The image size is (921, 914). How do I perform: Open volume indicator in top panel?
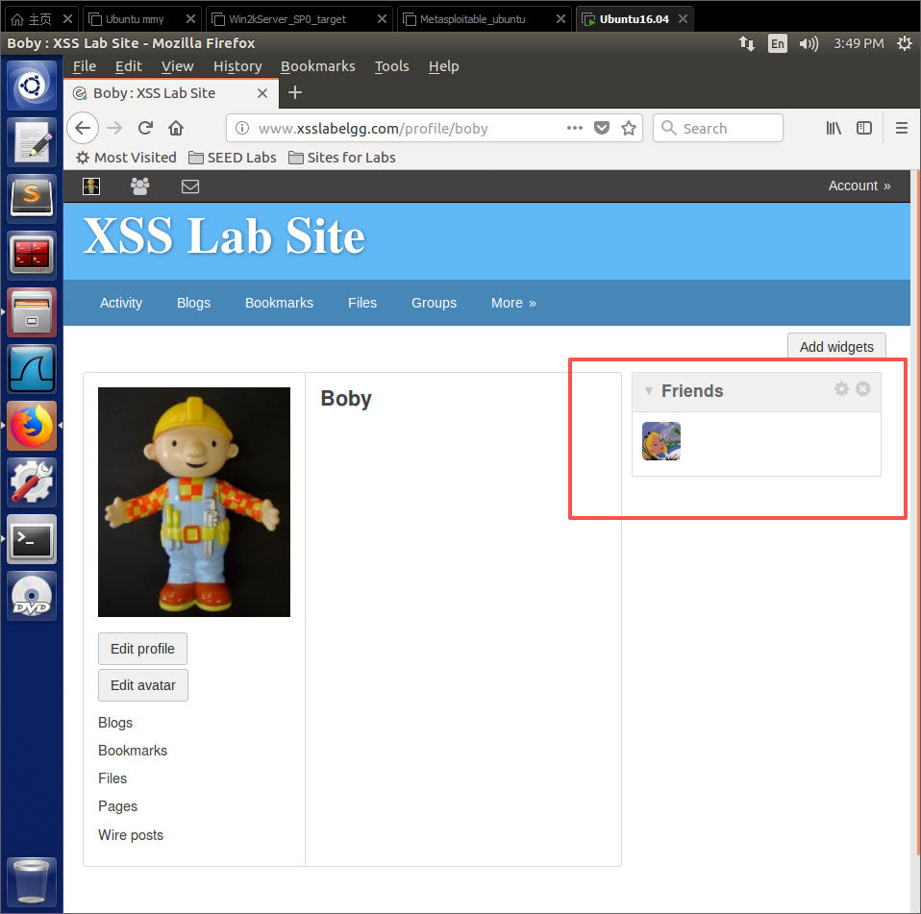(809, 43)
